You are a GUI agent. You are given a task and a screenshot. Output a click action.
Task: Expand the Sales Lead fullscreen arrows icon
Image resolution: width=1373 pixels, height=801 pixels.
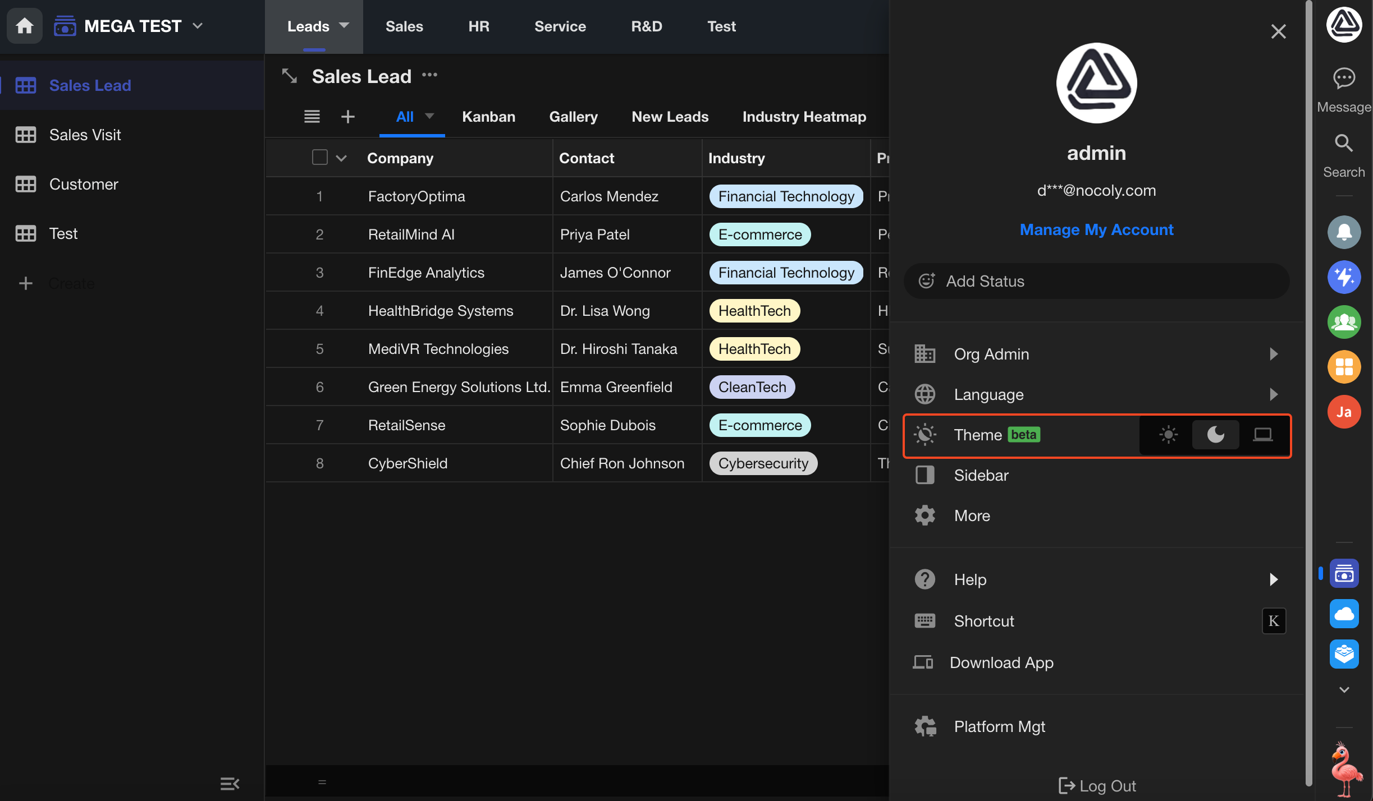click(290, 76)
